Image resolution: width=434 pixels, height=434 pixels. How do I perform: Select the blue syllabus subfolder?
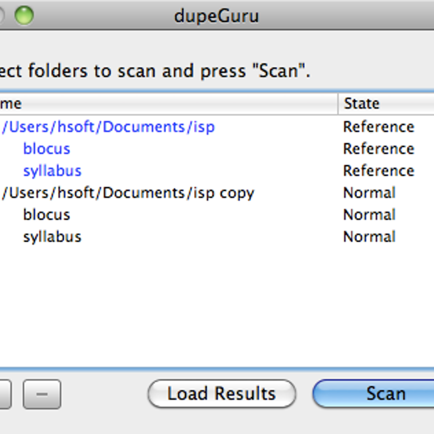(x=52, y=171)
